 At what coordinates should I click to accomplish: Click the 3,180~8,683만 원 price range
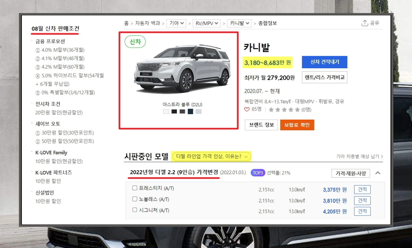pos(268,62)
